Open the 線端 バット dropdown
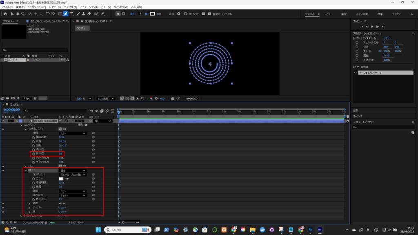 tap(73, 191)
